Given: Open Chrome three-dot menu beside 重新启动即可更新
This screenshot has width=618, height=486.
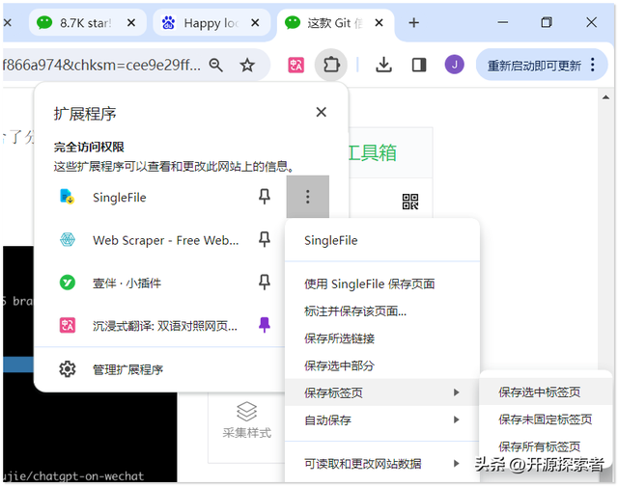Looking at the screenshot, I should click(593, 65).
